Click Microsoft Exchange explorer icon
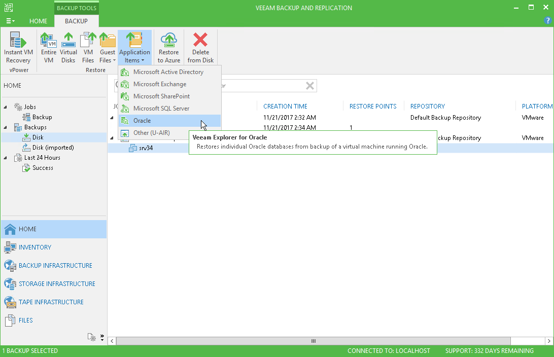Viewport: 554px width, 357px height. click(125, 84)
